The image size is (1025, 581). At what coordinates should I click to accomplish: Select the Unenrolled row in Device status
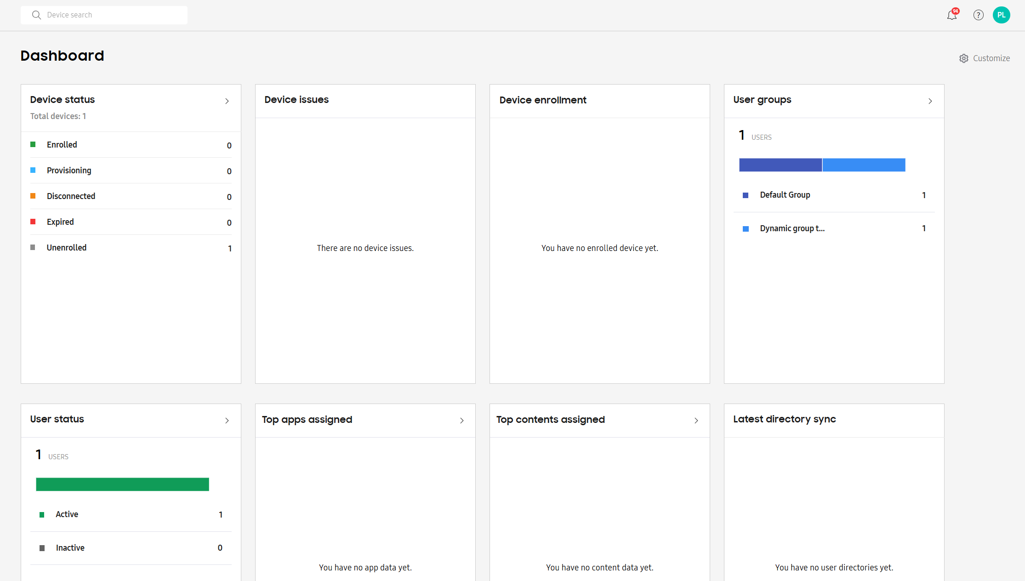66,247
